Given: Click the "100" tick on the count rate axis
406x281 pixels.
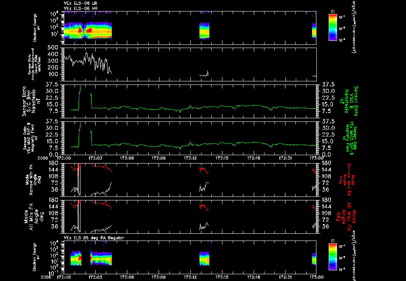Looking at the screenshot, I should point(54,75).
